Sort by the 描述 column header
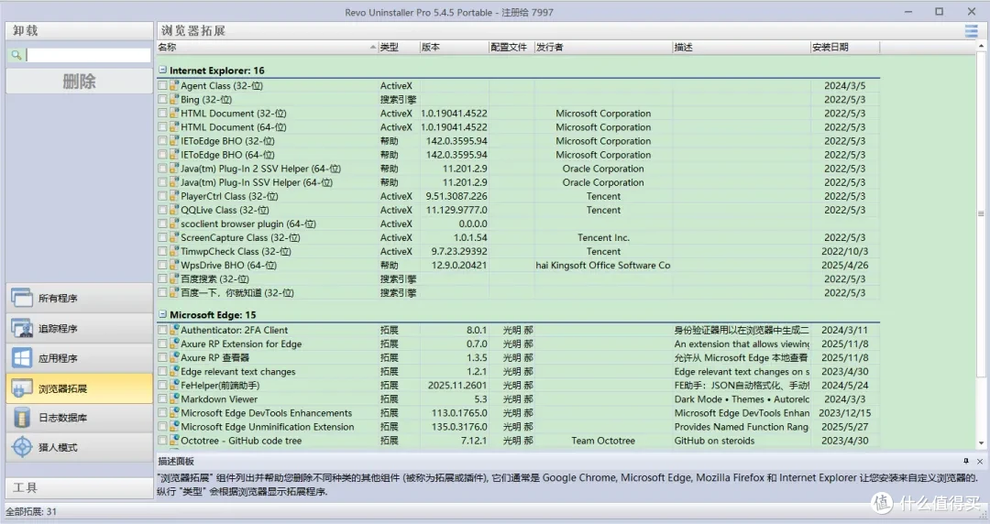Viewport: 990px width, 524px height. click(x=742, y=48)
